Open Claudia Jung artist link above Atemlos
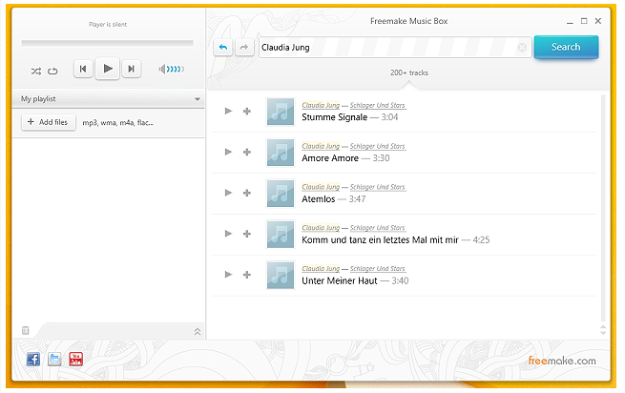The width and height of the screenshot is (625, 393). tap(321, 187)
